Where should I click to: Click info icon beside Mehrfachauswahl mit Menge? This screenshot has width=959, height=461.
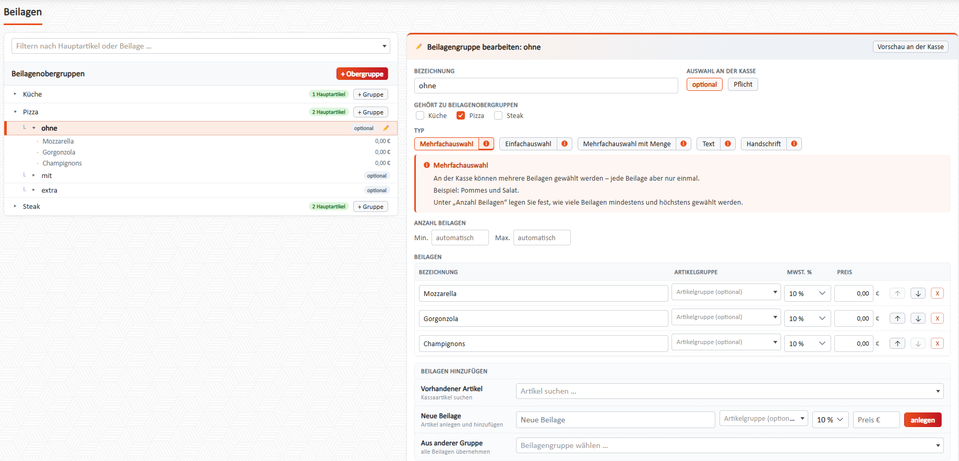[x=684, y=144]
